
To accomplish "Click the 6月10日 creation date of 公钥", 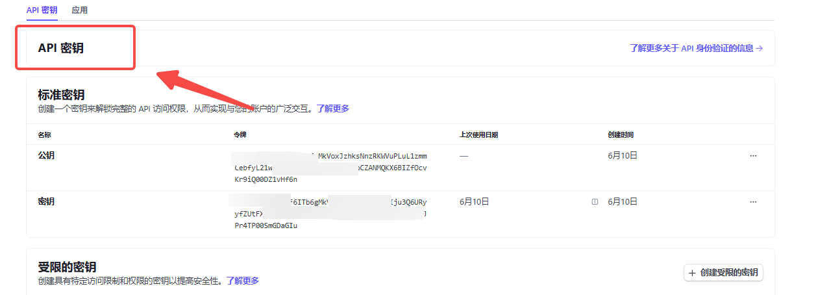I will [x=623, y=156].
